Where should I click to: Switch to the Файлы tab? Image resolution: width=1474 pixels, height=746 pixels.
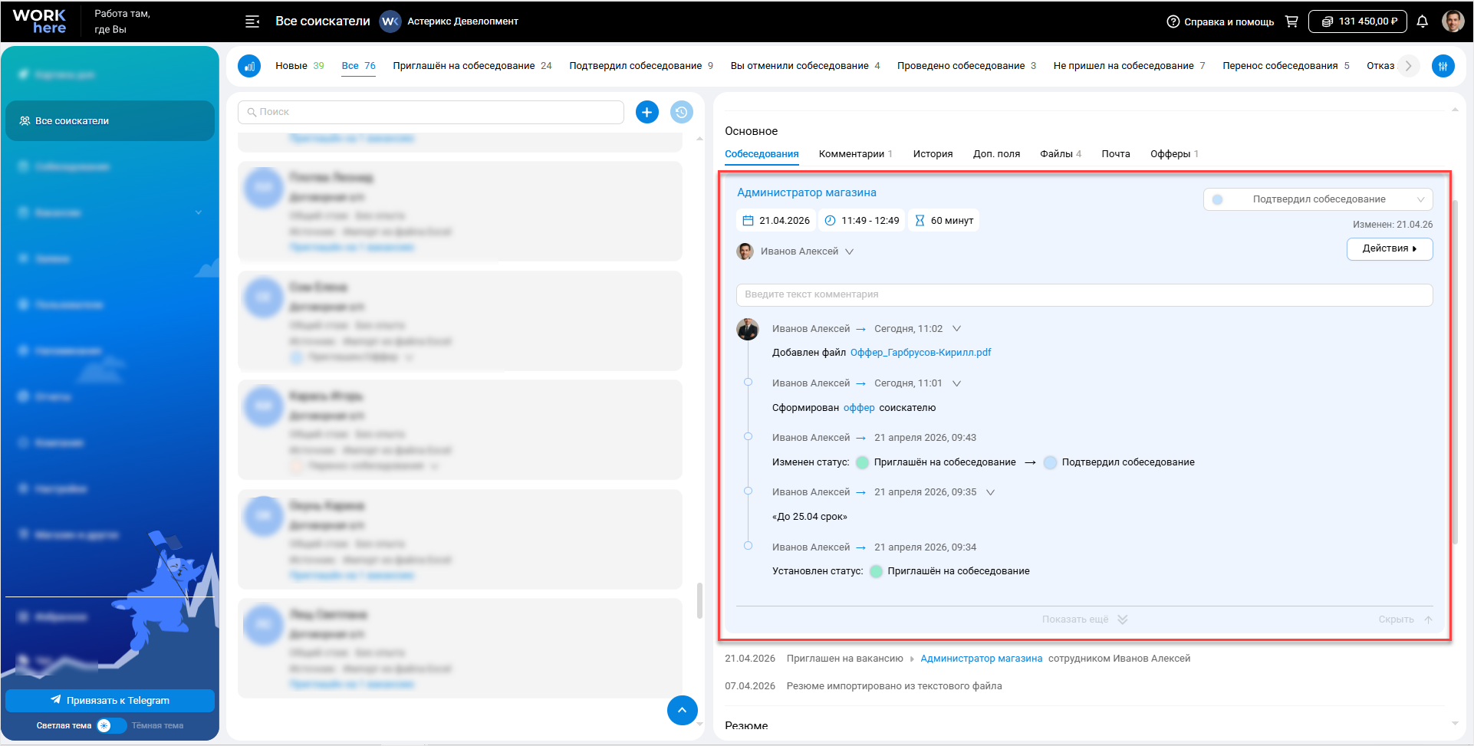(1061, 154)
